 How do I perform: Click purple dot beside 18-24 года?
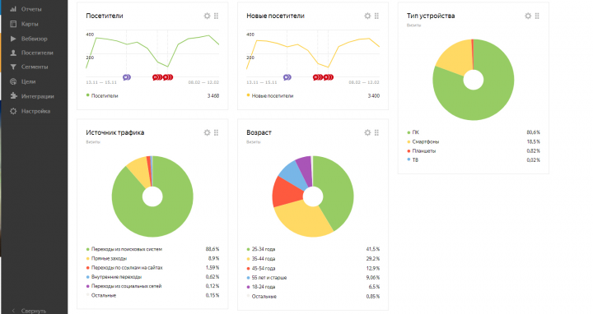point(249,287)
